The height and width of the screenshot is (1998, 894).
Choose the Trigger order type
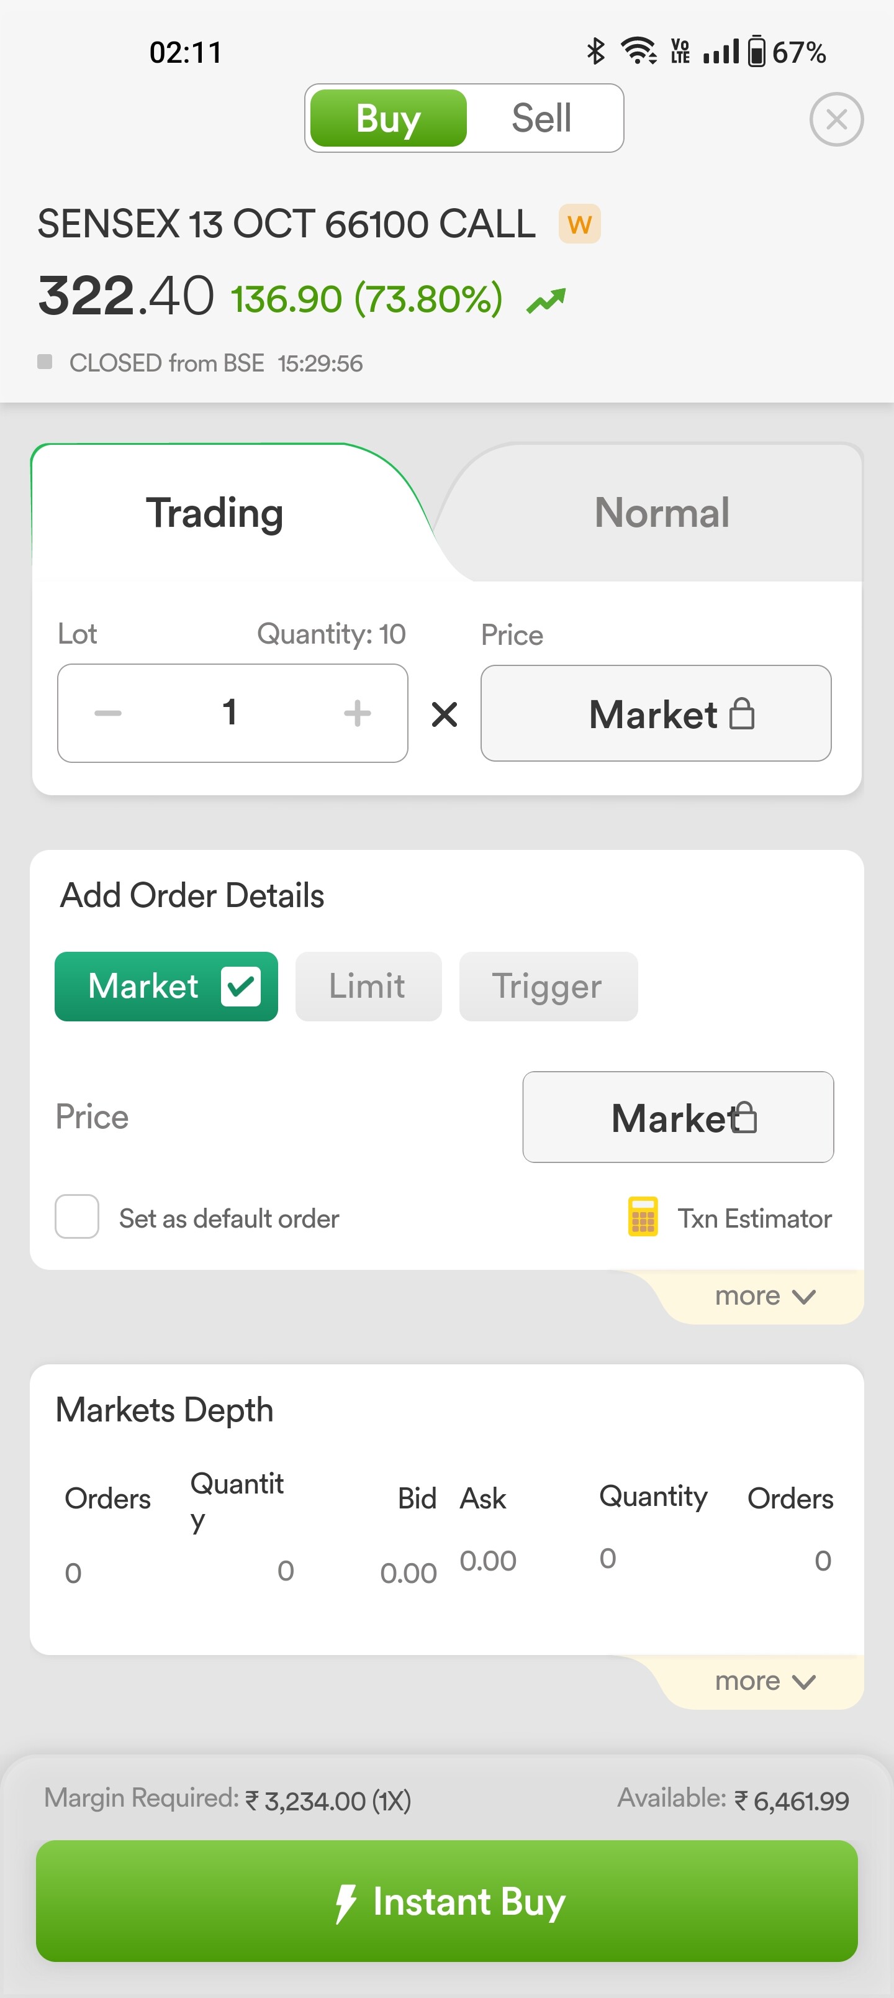548,987
